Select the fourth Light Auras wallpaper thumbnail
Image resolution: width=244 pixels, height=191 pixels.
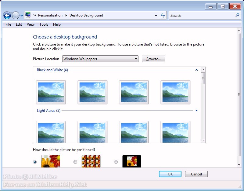click(x=175, y=132)
